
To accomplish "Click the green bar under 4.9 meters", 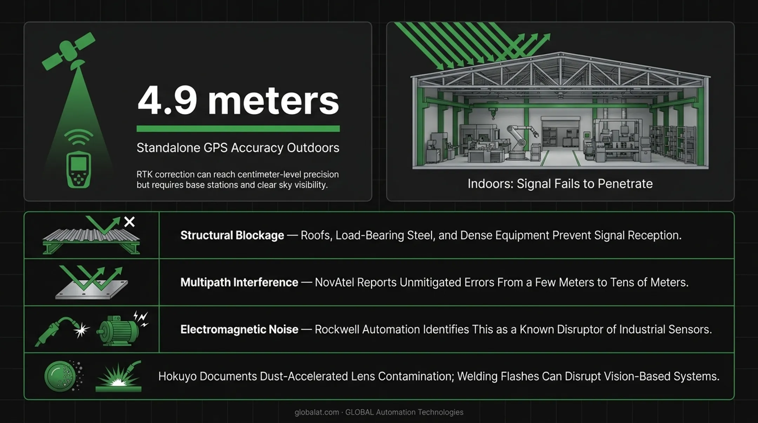I will (238, 129).
